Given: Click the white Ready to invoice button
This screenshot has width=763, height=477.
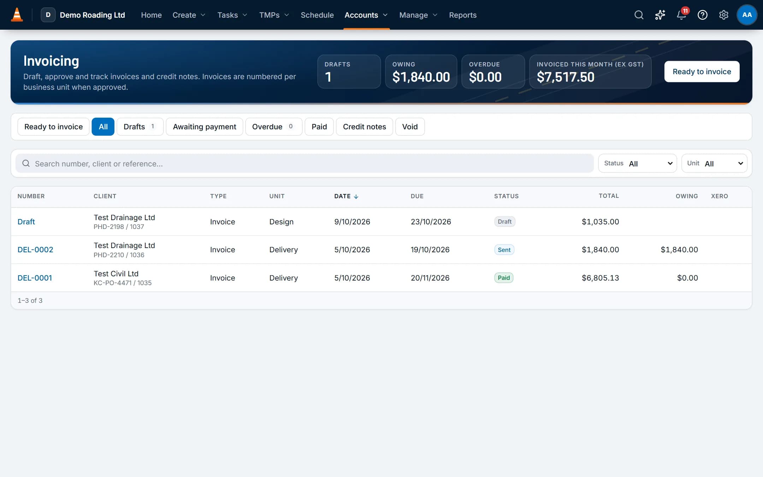Looking at the screenshot, I should coord(702,71).
